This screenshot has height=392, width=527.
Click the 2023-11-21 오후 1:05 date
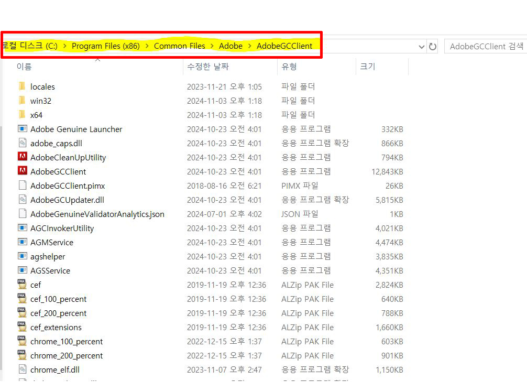coord(224,87)
